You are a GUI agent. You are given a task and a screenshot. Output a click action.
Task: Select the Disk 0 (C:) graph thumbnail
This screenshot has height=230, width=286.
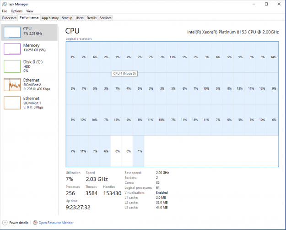point(12,66)
